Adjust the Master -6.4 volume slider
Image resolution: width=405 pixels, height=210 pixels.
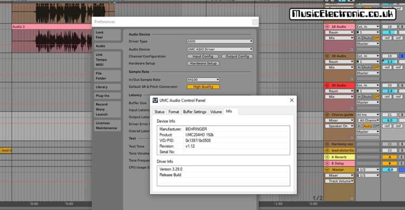point(390,170)
